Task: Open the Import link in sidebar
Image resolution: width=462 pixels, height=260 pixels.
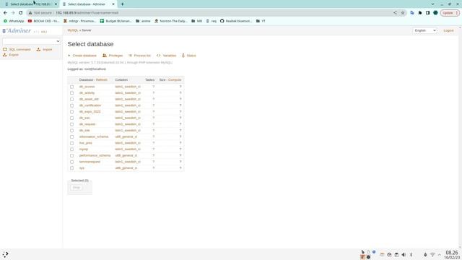Action: [45, 50]
